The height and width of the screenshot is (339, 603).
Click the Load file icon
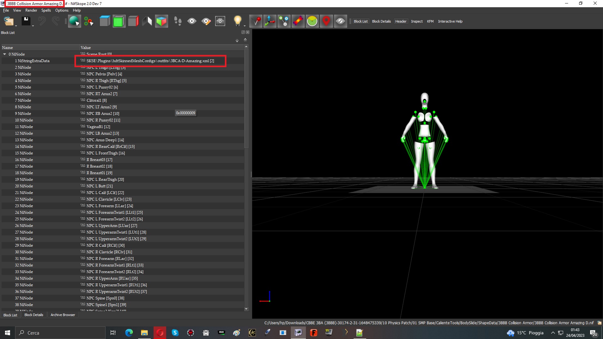pos(8,21)
